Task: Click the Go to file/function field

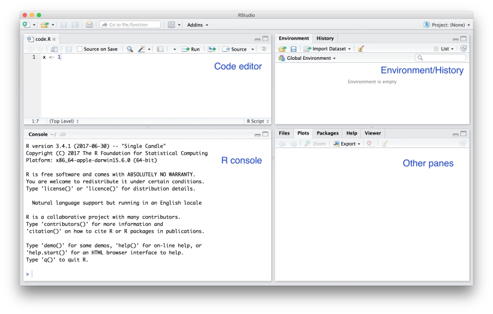Action: [130, 25]
